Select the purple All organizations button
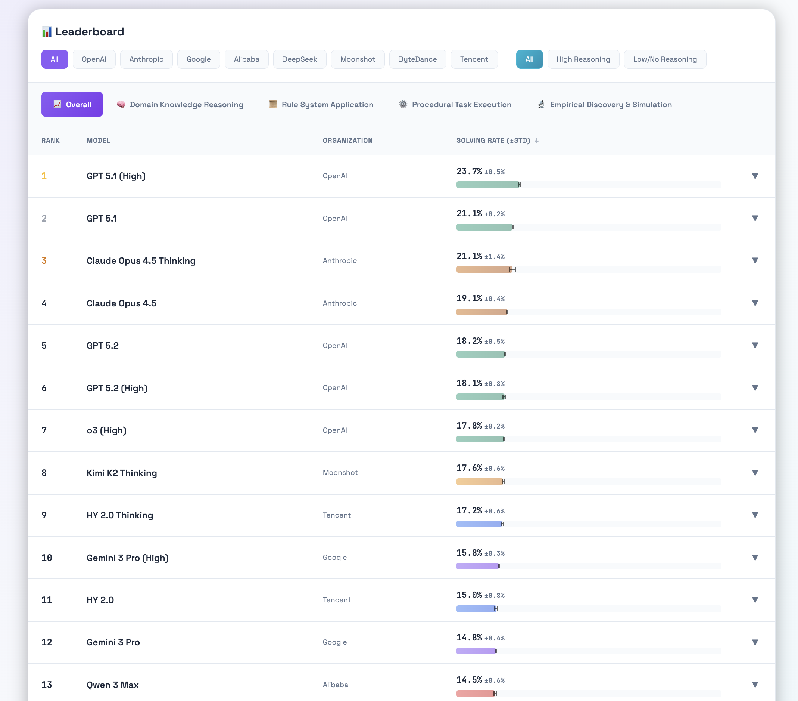 click(x=54, y=59)
